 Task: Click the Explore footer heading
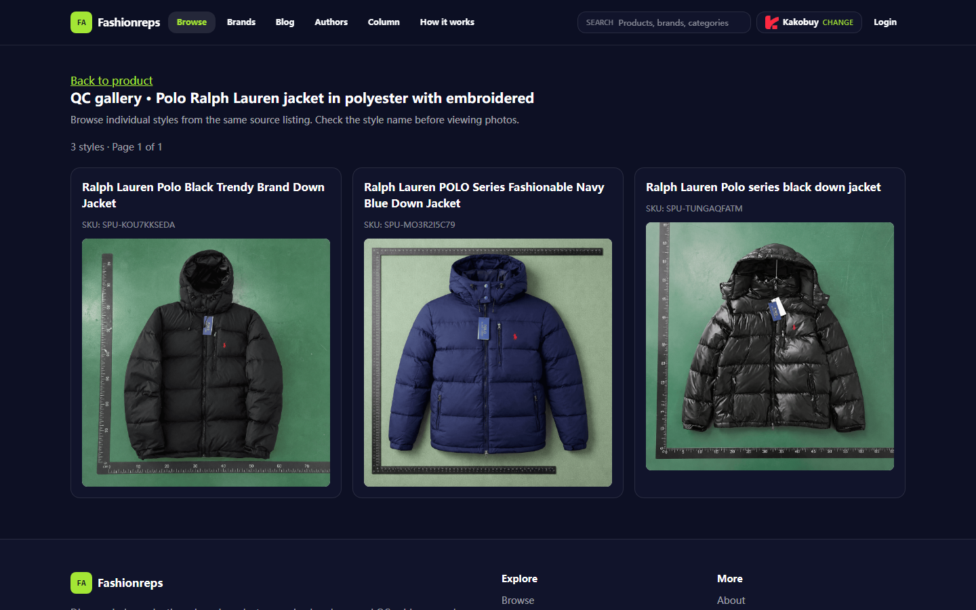[x=519, y=579]
